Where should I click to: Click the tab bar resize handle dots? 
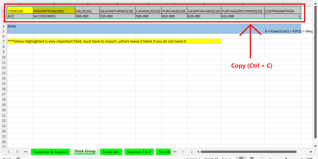192,152
